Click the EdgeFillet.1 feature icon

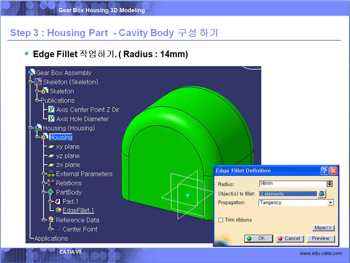pyautogui.click(x=58, y=211)
